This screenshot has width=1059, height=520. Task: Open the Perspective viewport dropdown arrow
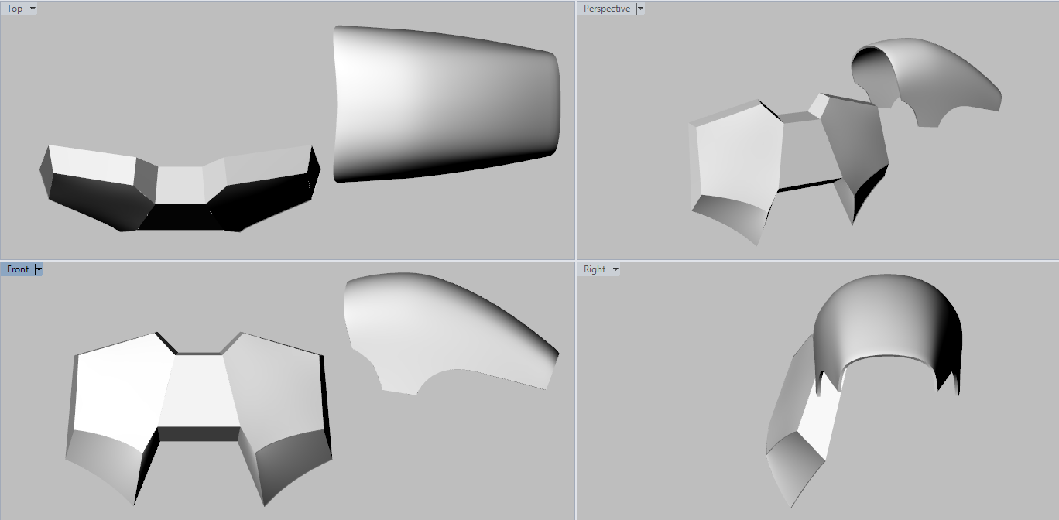pyautogui.click(x=639, y=9)
